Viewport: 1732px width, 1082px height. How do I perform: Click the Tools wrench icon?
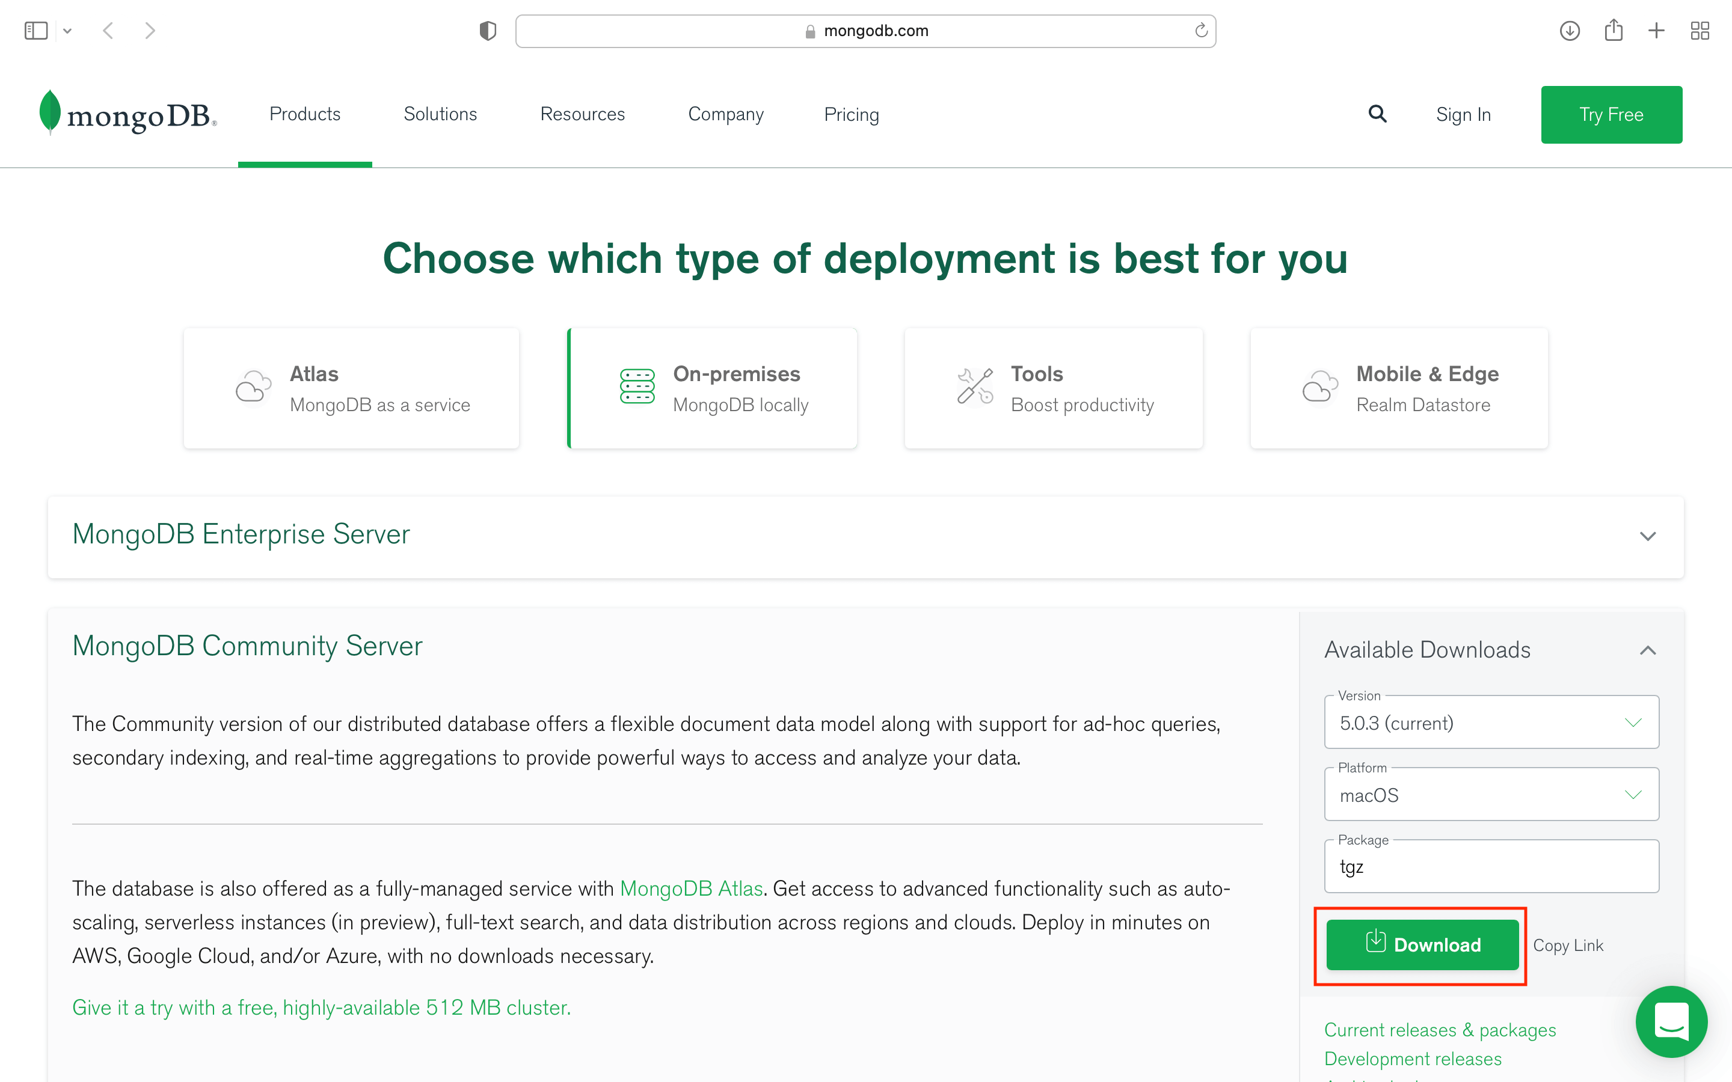975,387
